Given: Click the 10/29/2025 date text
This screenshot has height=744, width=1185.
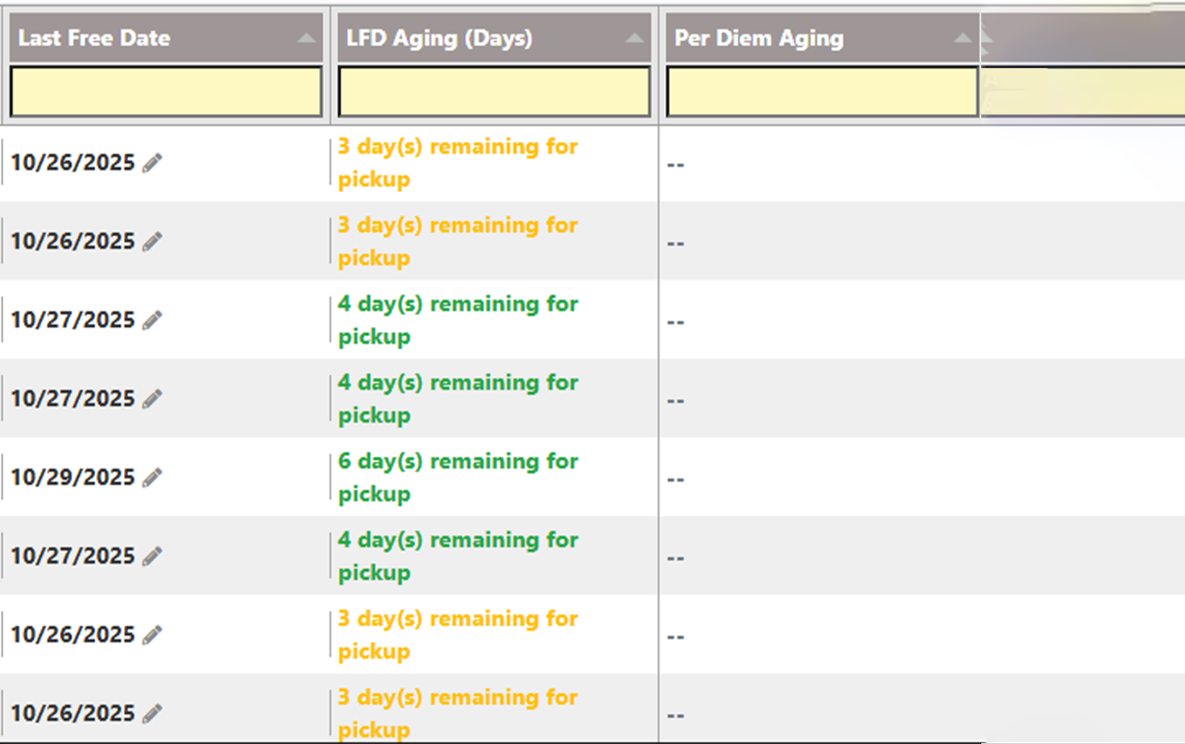Looking at the screenshot, I should tap(73, 478).
